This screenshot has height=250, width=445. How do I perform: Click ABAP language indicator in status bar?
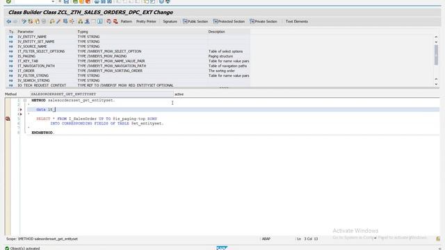pyautogui.click(x=266, y=239)
